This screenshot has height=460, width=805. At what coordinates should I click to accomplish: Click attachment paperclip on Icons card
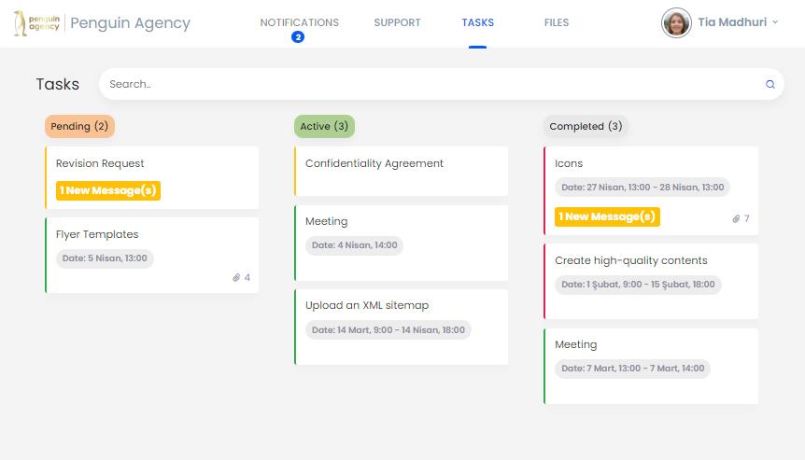point(736,218)
